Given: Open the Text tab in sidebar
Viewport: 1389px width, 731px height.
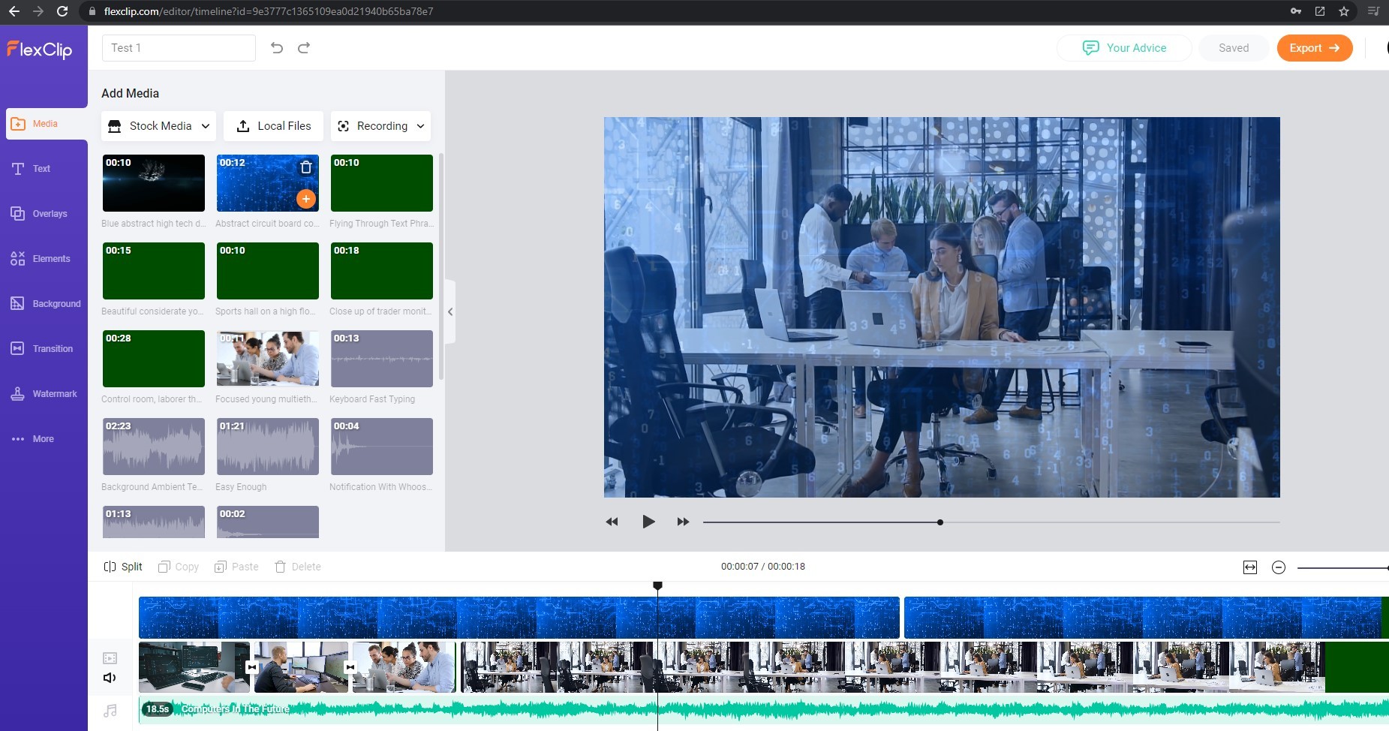Looking at the screenshot, I should (41, 169).
